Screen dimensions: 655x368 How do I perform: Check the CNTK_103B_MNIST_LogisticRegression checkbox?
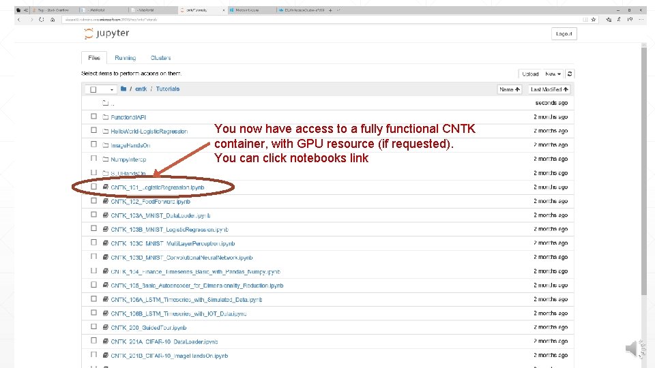[x=94, y=229]
